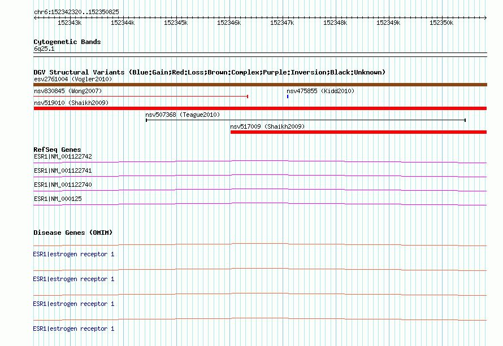Click the 6q25.1 band label
This screenshot has width=503, height=346.
(x=44, y=49)
